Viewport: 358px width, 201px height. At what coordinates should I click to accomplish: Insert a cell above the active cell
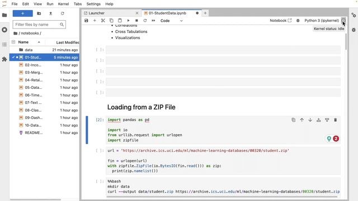coord(318,120)
